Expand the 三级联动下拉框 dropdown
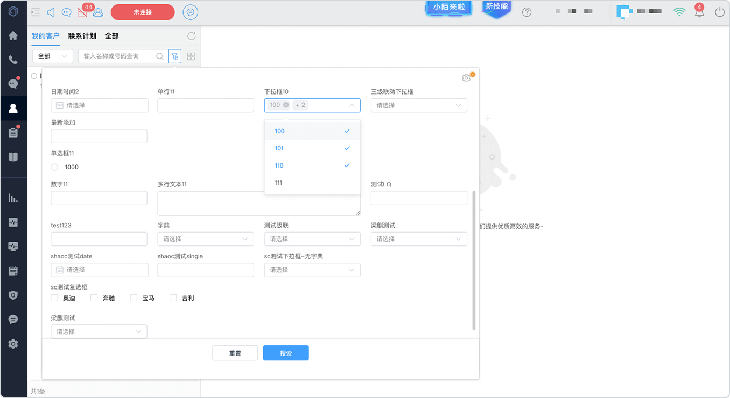The width and height of the screenshot is (730, 398). point(419,105)
